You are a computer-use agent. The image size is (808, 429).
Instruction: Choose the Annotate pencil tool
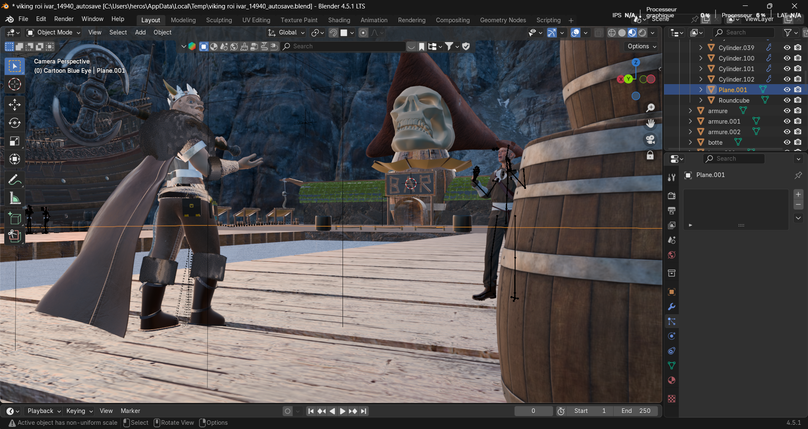[x=15, y=180]
